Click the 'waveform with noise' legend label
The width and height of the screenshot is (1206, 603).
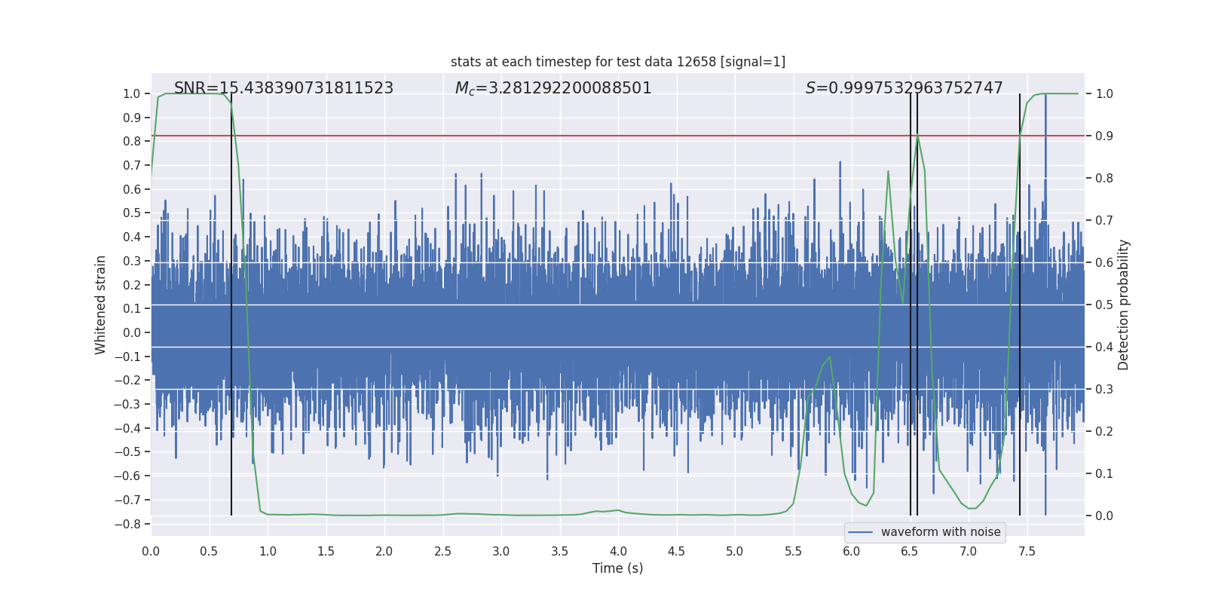940,532
